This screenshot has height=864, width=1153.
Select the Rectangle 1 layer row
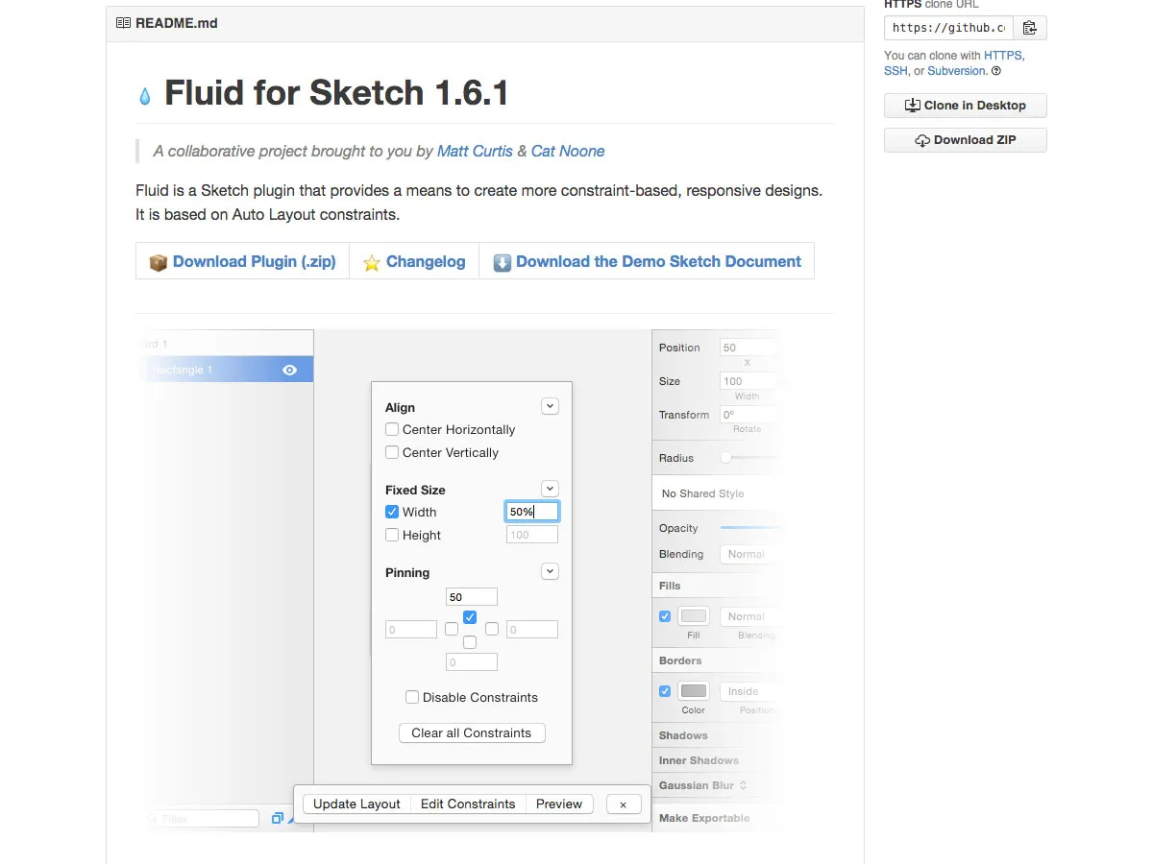coord(227,370)
